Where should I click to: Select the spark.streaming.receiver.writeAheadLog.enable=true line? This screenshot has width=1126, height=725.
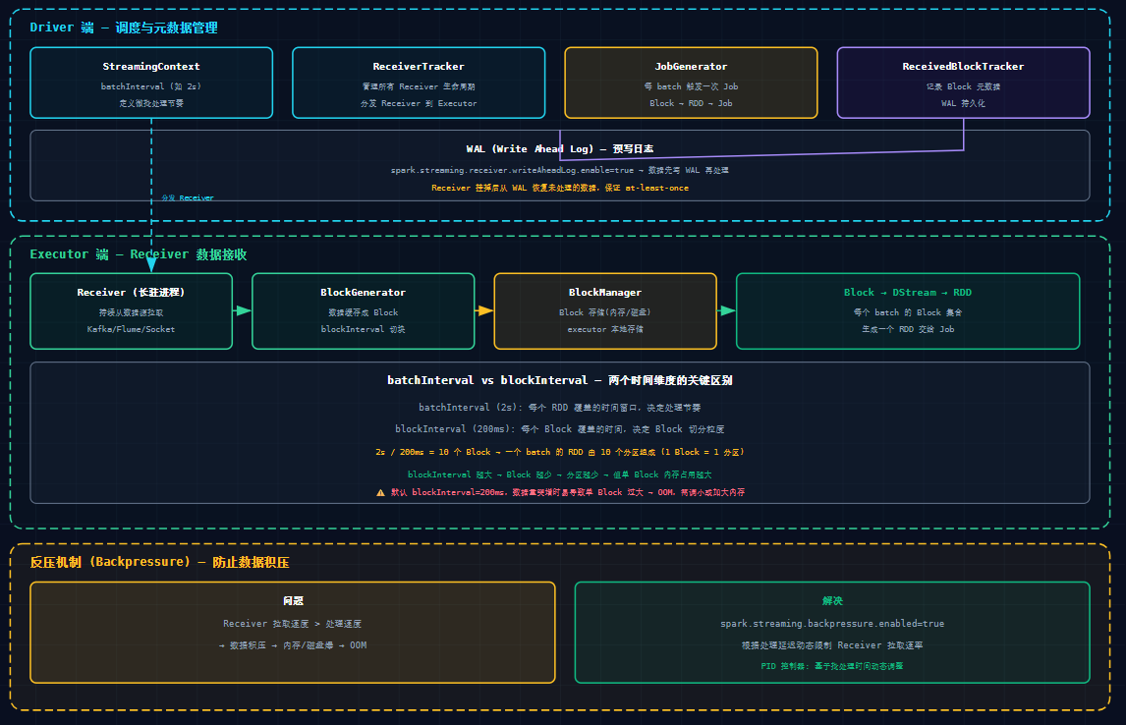click(x=559, y=170)
